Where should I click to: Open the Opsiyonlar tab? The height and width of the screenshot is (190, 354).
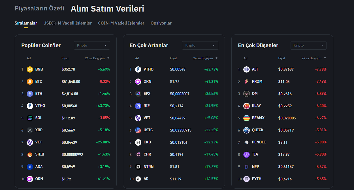[161, 23]
